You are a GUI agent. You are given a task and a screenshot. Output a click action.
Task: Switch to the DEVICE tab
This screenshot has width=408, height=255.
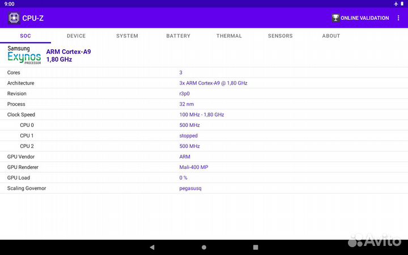coord(76,36)
